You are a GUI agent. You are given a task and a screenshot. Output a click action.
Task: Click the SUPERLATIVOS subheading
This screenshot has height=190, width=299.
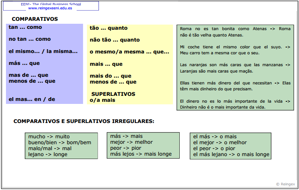(x=113, y=94)
